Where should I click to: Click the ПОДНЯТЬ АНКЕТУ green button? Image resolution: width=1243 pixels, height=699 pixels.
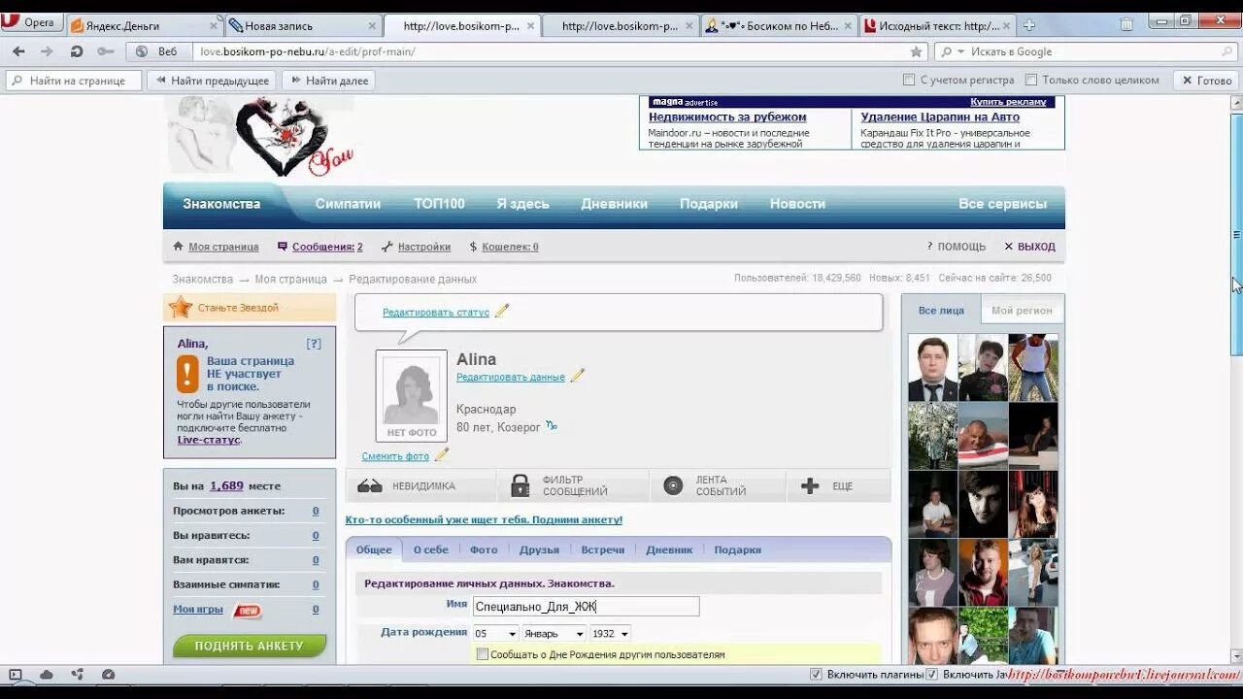click(250, 646)
